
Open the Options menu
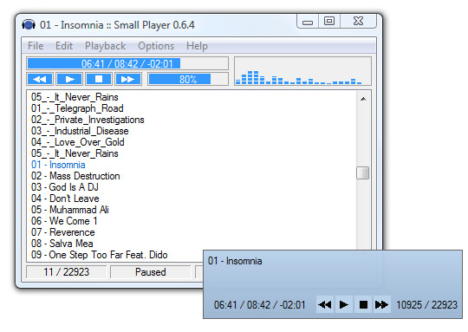pyautogui.click(x=156, y=46)
